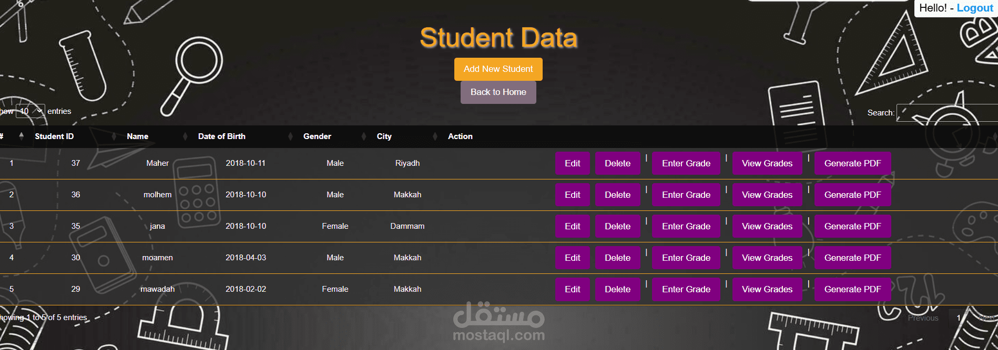Viewport: 998px width, 350px height.
Task: Generate PDF for Maher
Action: coord(852,164)
